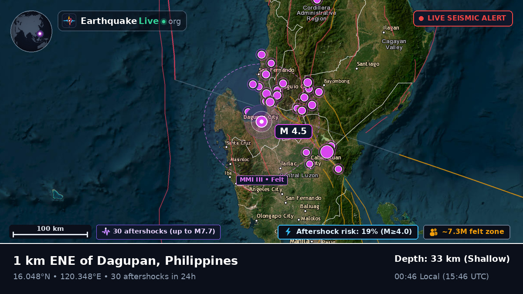Click the red dot in Live Seismic Alert
Image resolution: width=523 pixels, height=294 pixels.
421,18
